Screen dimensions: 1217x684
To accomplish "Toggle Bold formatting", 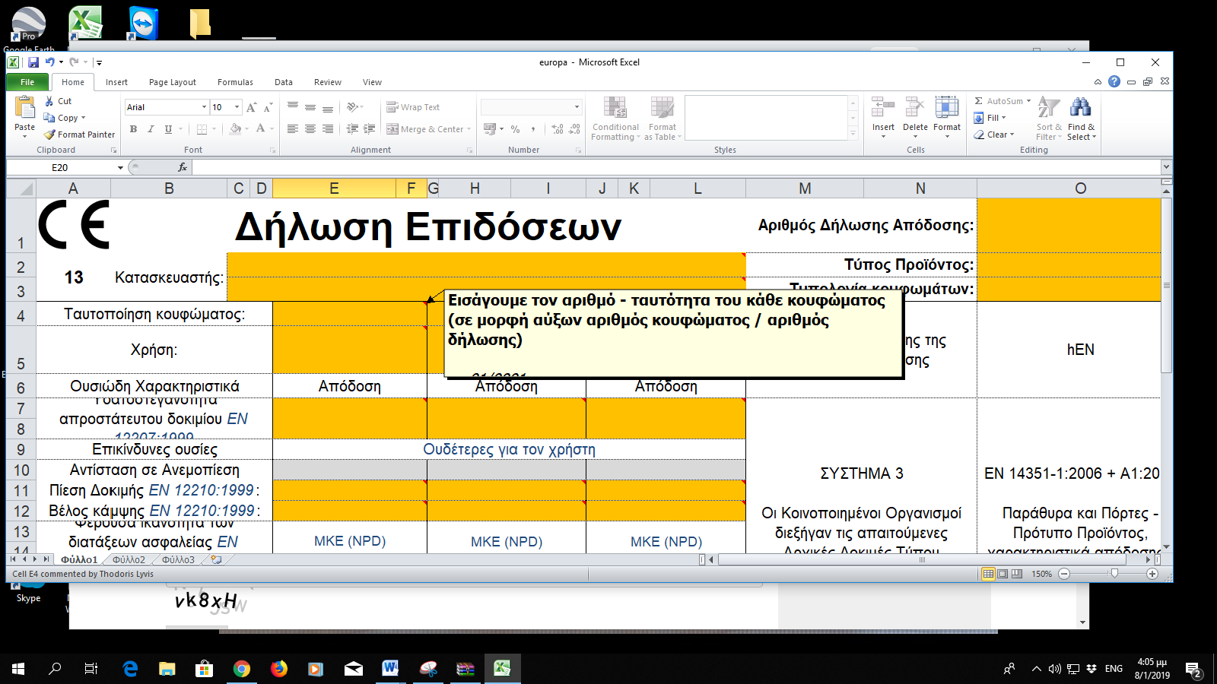I will pos(134,129).
